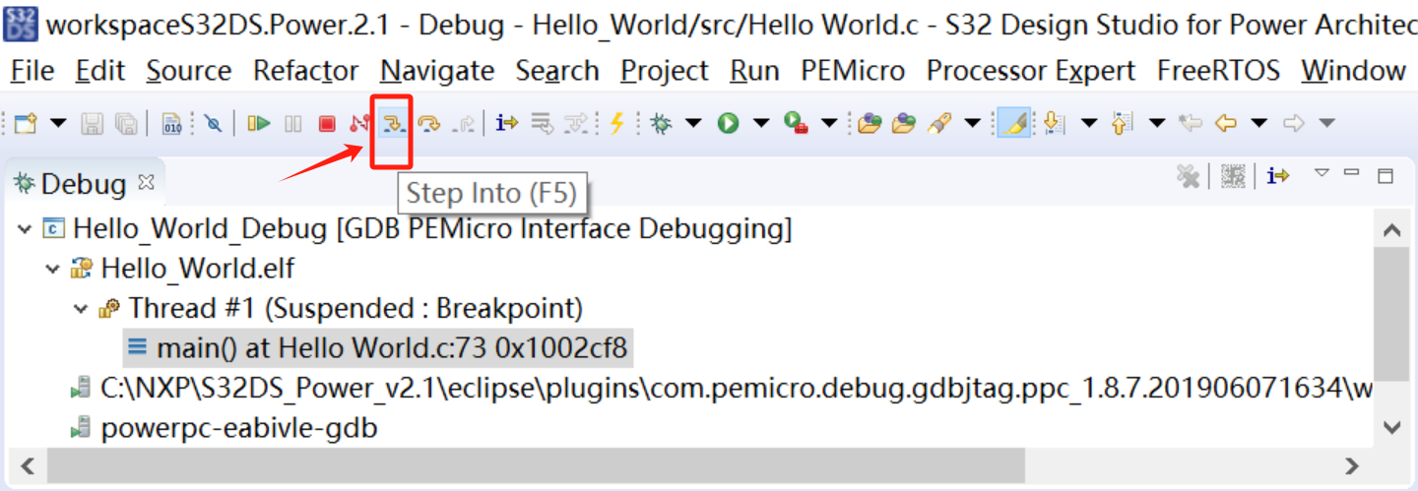The width and height of the screenshot is (1418, 491).
Task: Click the Use Step Filters icon
Action: (576, 123)
